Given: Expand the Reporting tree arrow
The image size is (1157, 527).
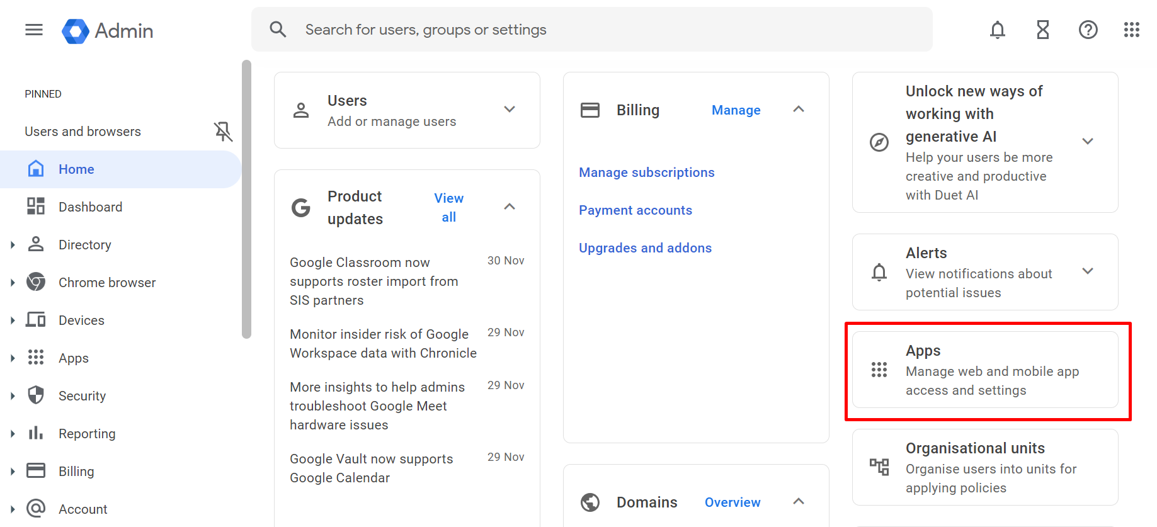Looking at the screenshot, I should pos(13,434).
